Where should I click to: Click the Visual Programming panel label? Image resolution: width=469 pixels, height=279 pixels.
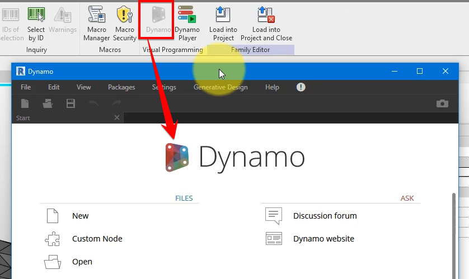(x=173, y=50)
